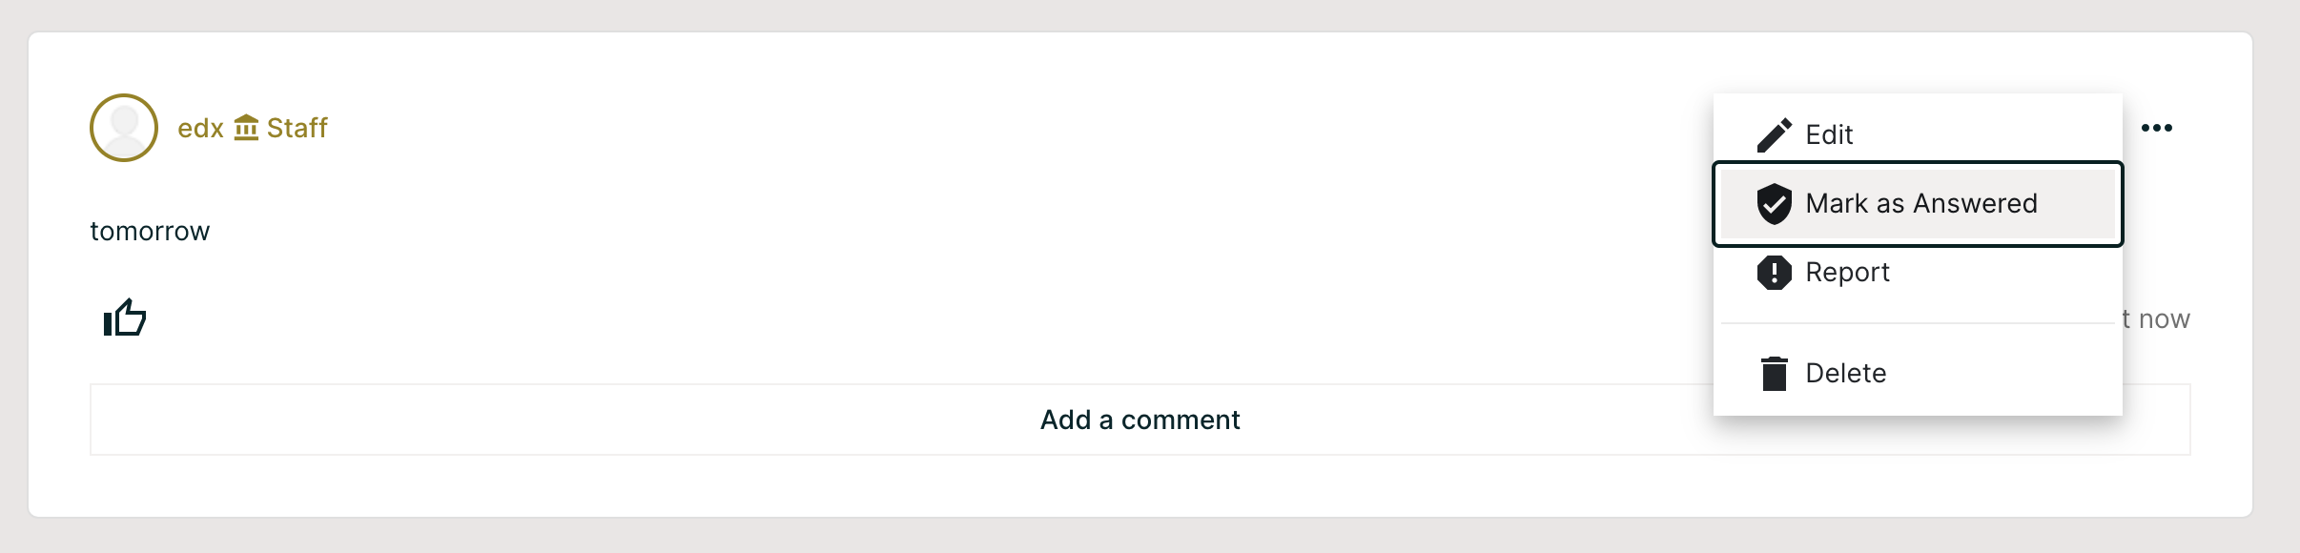
Task: Choose "Mark as Answered" from menu
Action: [1920, 204]
